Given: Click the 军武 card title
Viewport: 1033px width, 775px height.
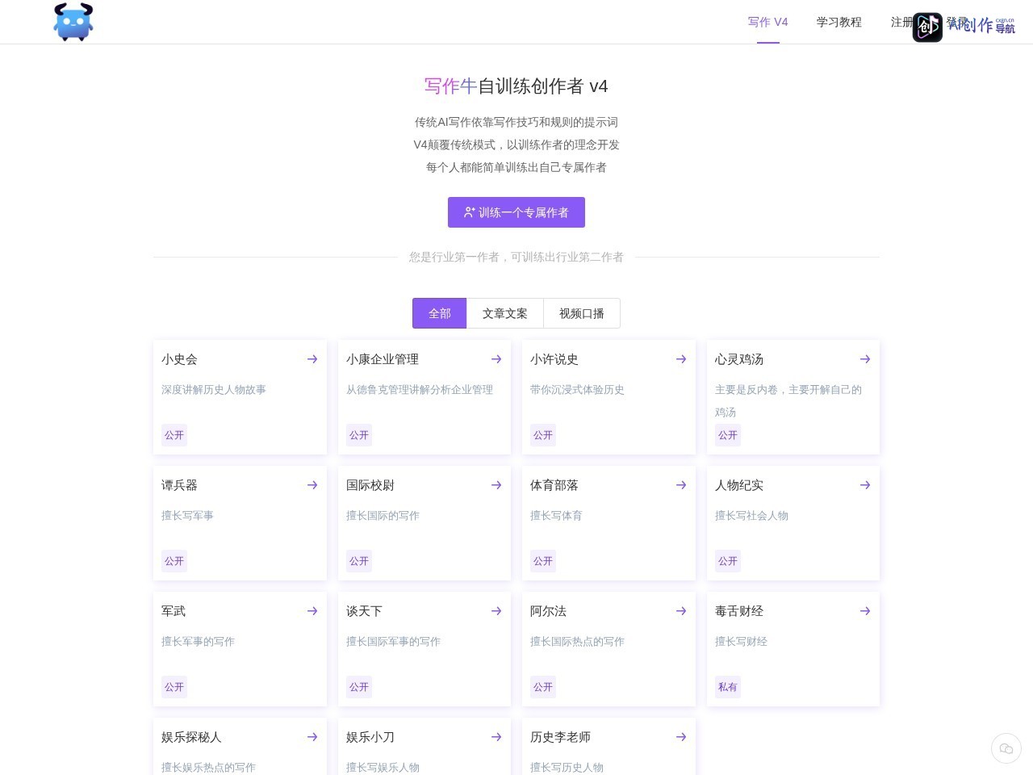Looking at the screenshot, I should coord(174,611).
